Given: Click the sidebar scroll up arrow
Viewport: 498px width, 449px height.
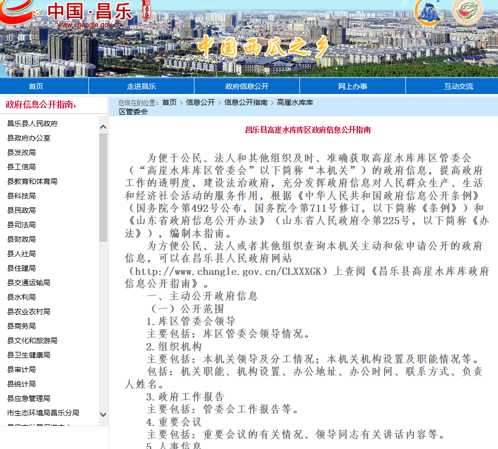Looking at the screenshot, I should [103, 127].
